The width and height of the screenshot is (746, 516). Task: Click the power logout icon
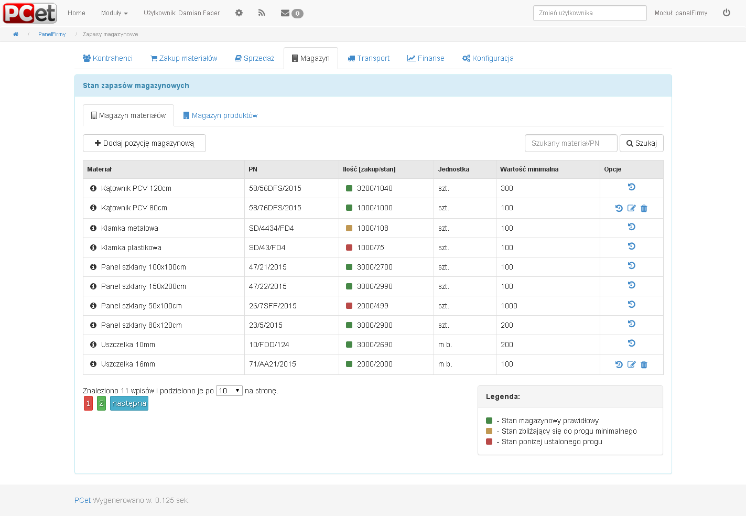[x=727, y=13]
